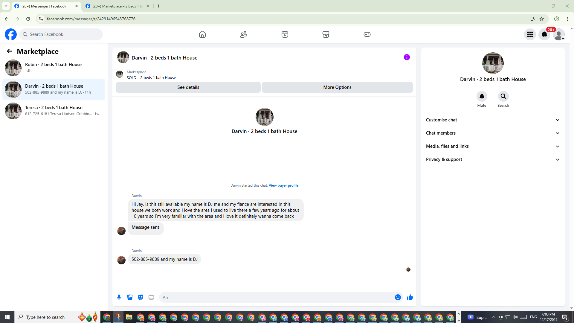The height and width of the screenshot is (323, 574).
Task: Open the sticker picker icon
Action: (141, 297)
